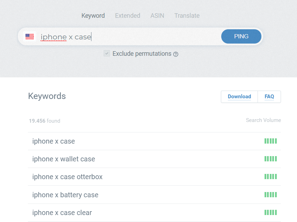
Task: Click search volume bars for iphone x case clear
Action: pos(270,213)
